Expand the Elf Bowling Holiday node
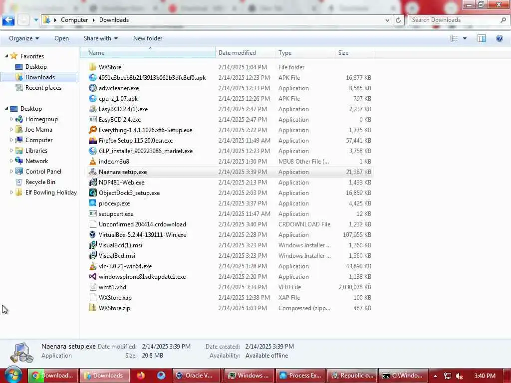Image resolution: width=511 pixels, height=383 pixels. tap(12, 192)
